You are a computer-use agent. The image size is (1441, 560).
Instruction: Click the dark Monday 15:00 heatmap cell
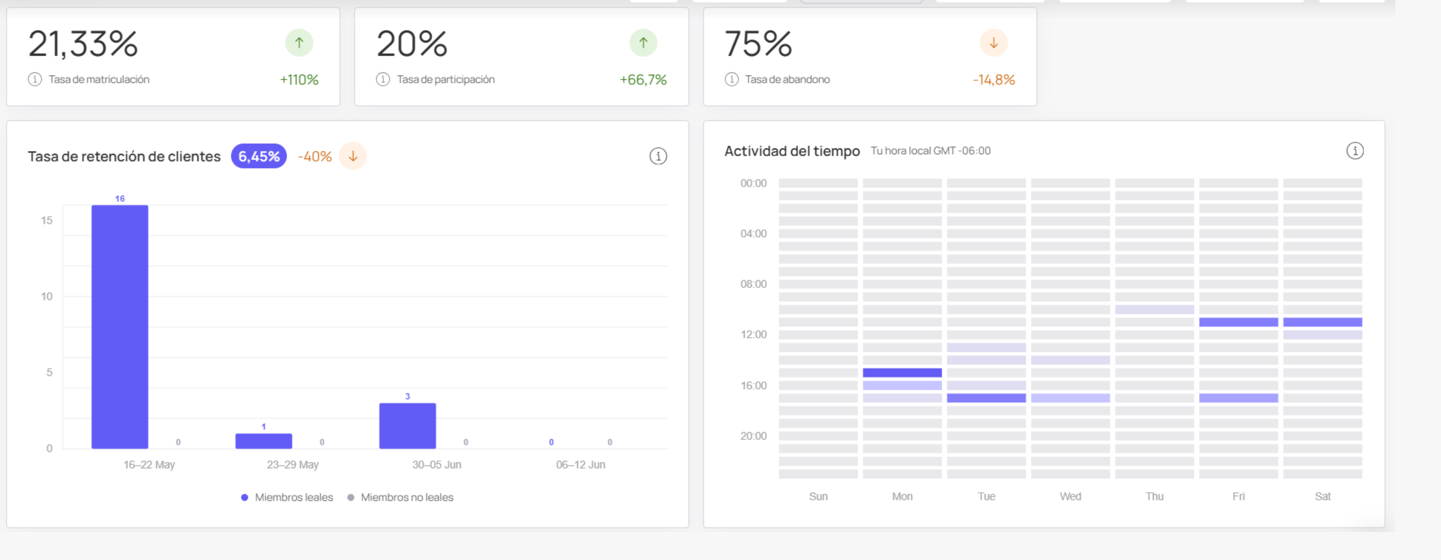point(902,373)
